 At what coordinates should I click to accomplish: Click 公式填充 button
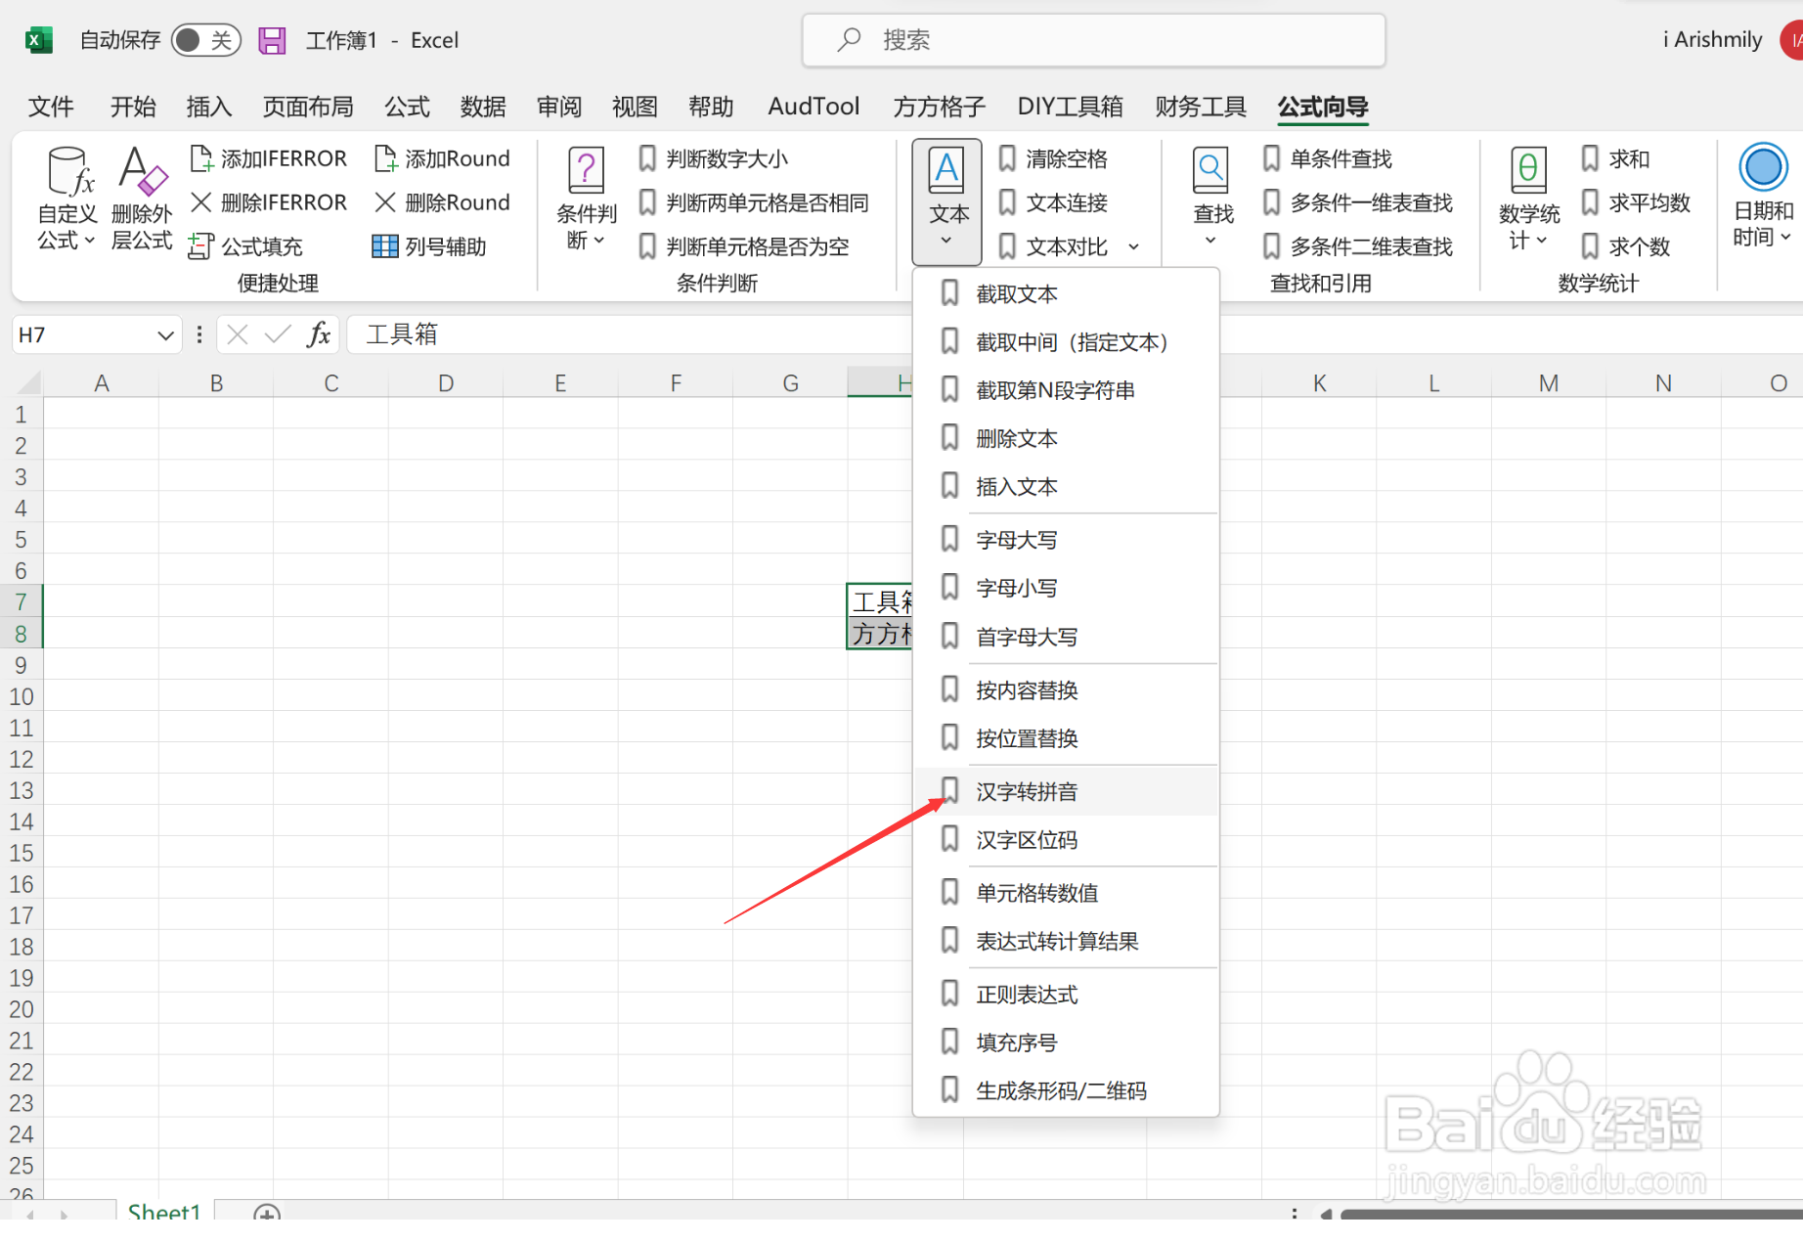point(246,246)
